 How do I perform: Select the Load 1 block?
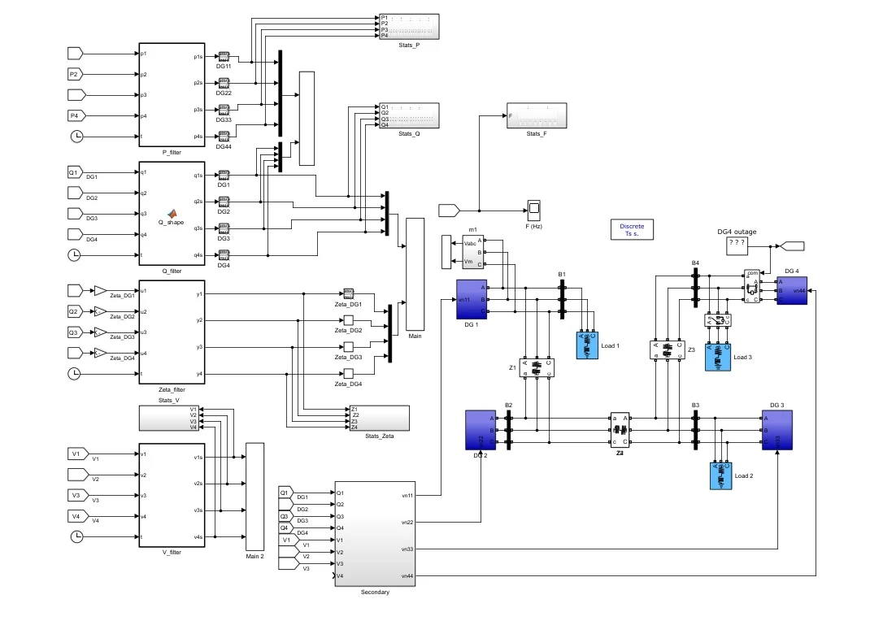coord(586,345)
